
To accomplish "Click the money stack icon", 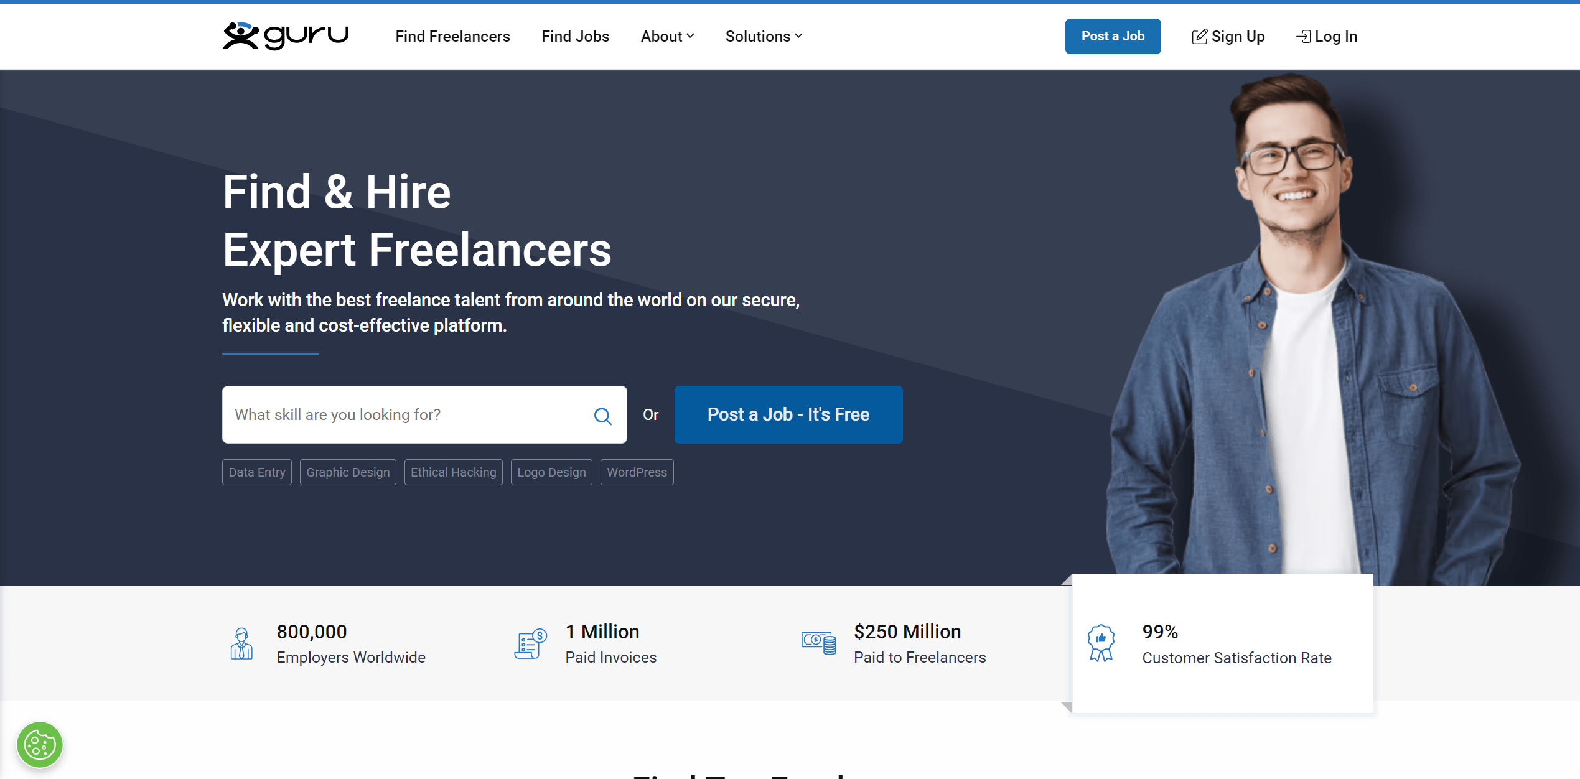I will pos(818,643).
